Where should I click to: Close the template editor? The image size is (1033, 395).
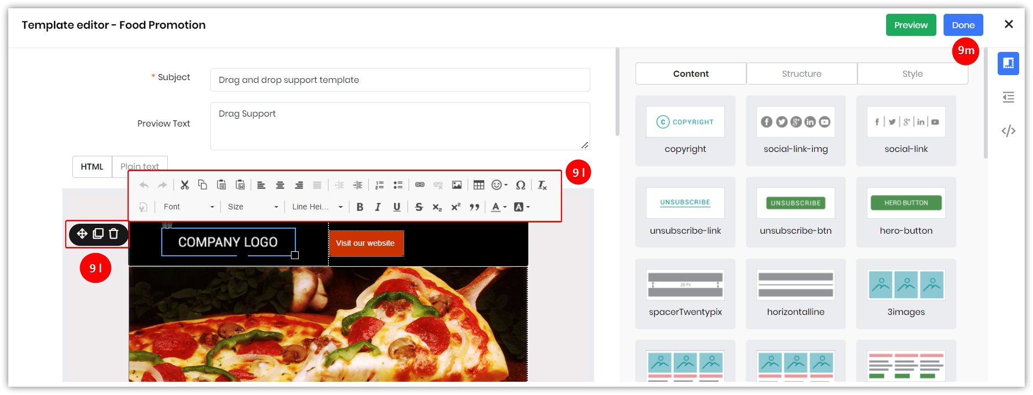pos(1009,24)
